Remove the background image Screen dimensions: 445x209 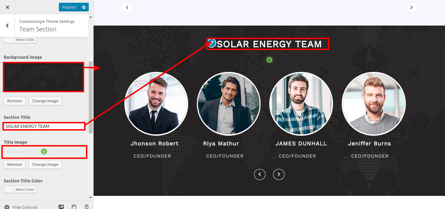tap(15, 101)
